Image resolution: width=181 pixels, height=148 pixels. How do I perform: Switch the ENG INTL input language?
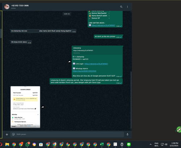156,144
